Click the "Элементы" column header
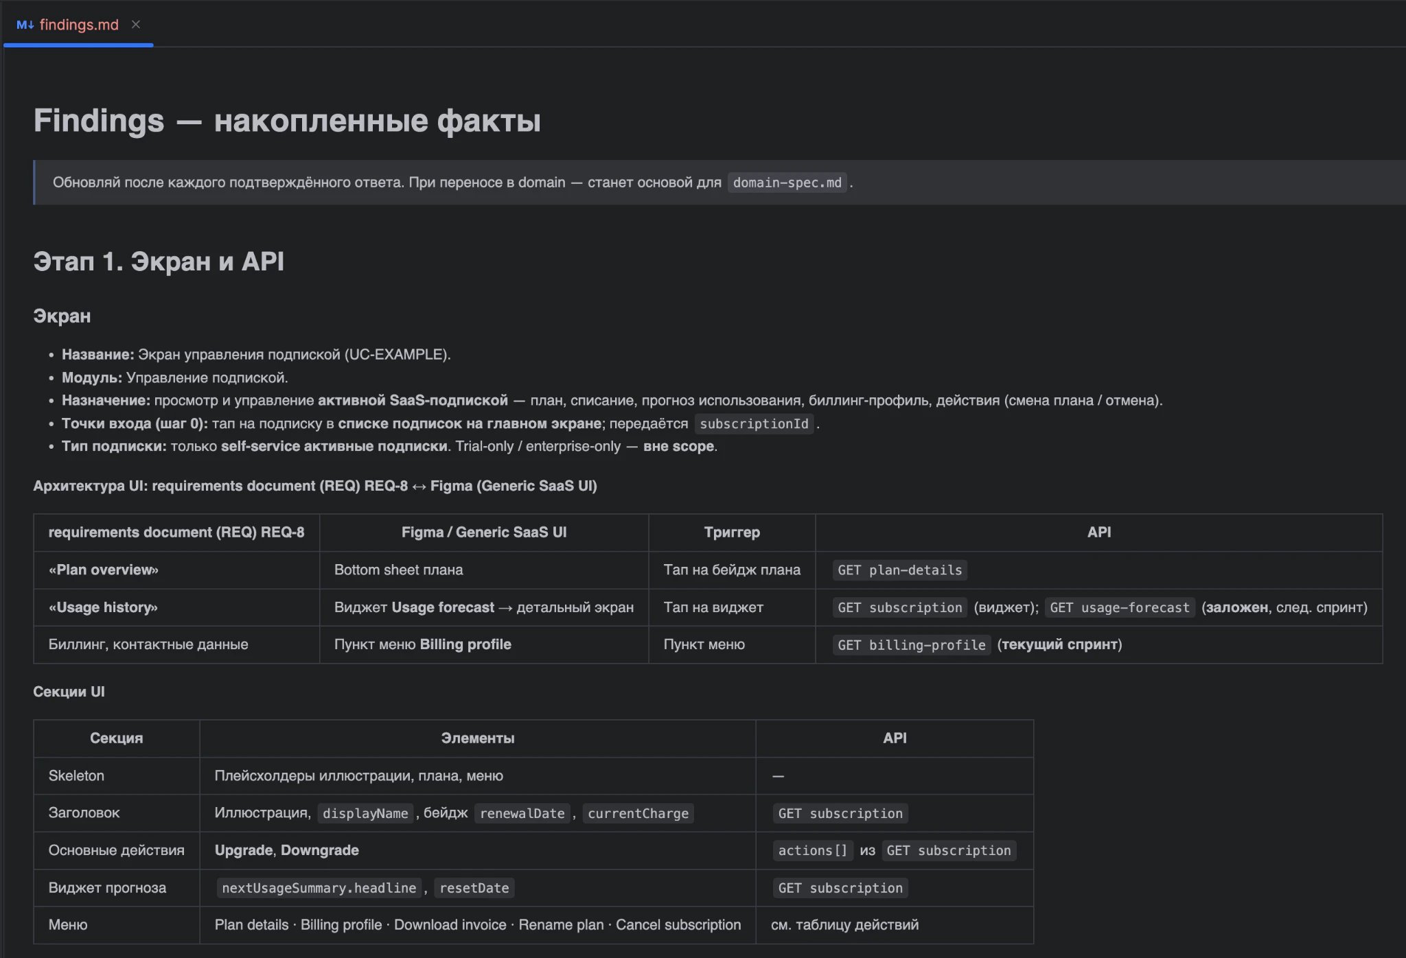Image resolution: width=1406 pixels, height=958 pixels. pyautogui.click(x=478, y=738)
